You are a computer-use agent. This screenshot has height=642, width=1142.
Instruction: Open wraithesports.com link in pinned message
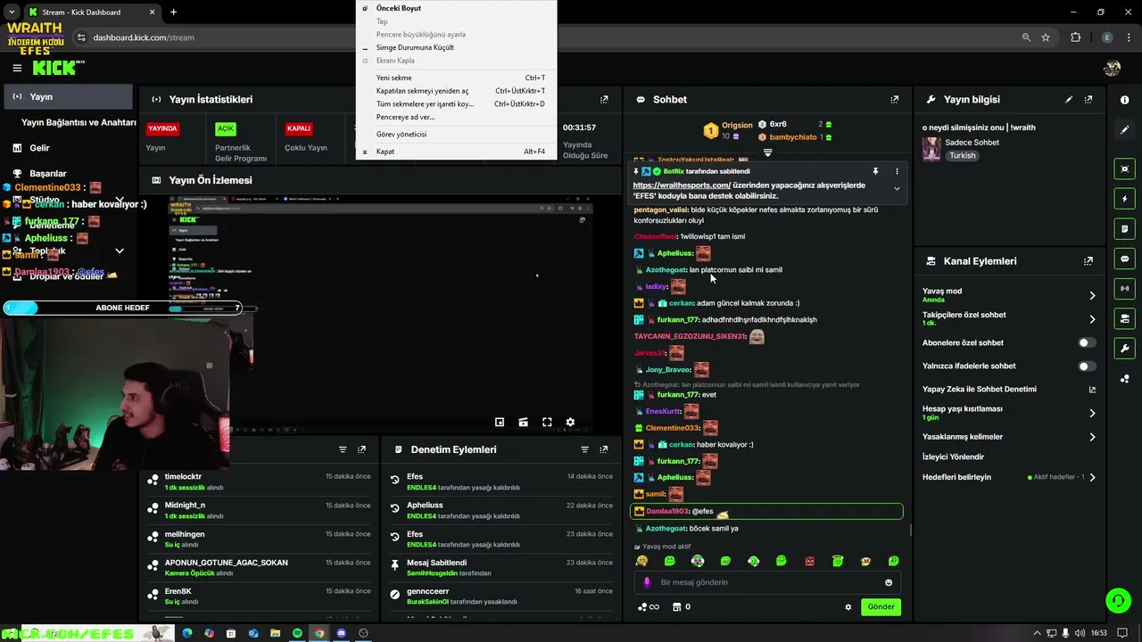coord(682,185)
